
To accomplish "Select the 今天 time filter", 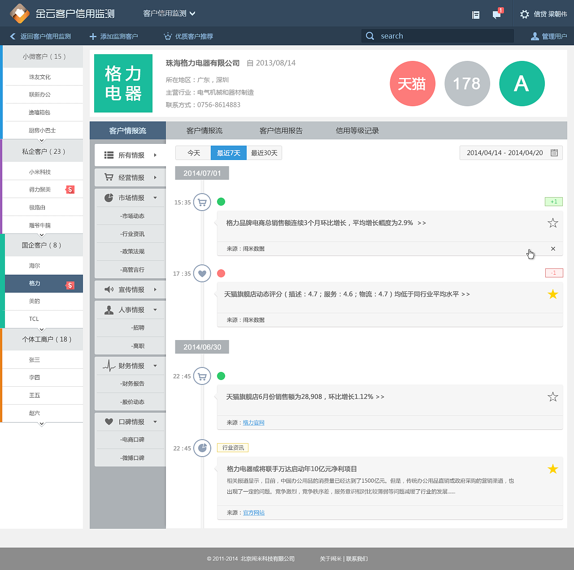I will pyautogui.click(x=193, y=153).
